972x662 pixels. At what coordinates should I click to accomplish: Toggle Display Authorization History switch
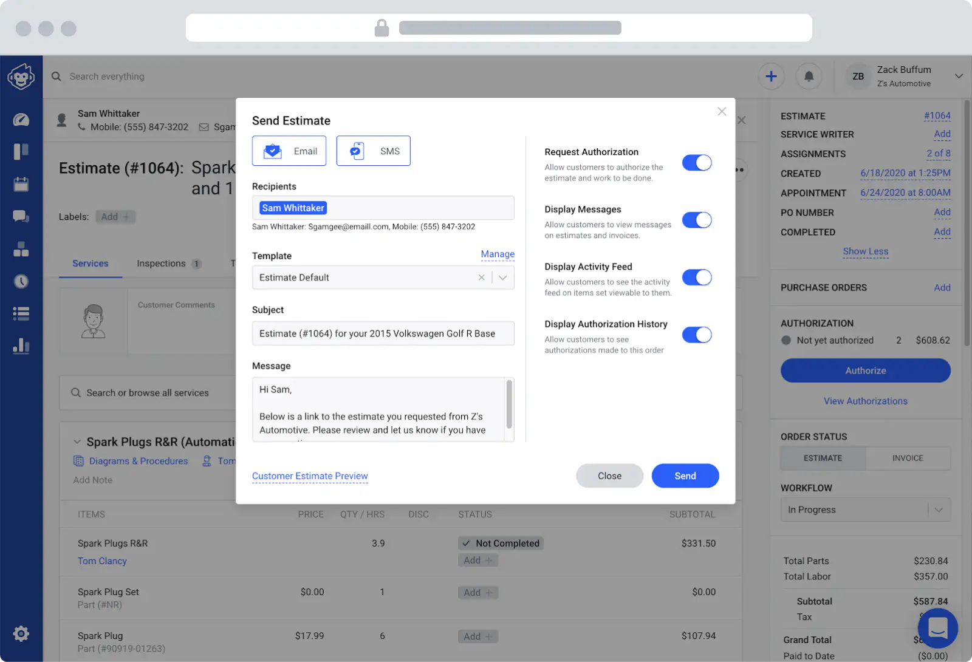[x=696, y=335]
